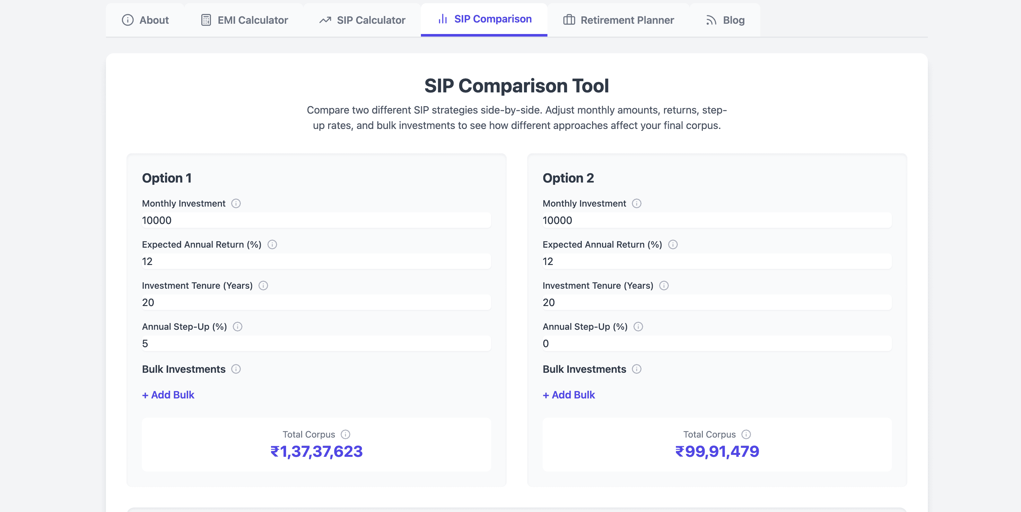Click Option 2 Expected Annual Return field
Viewport: 1021px width, 512px height.
(x=717, y=262)
